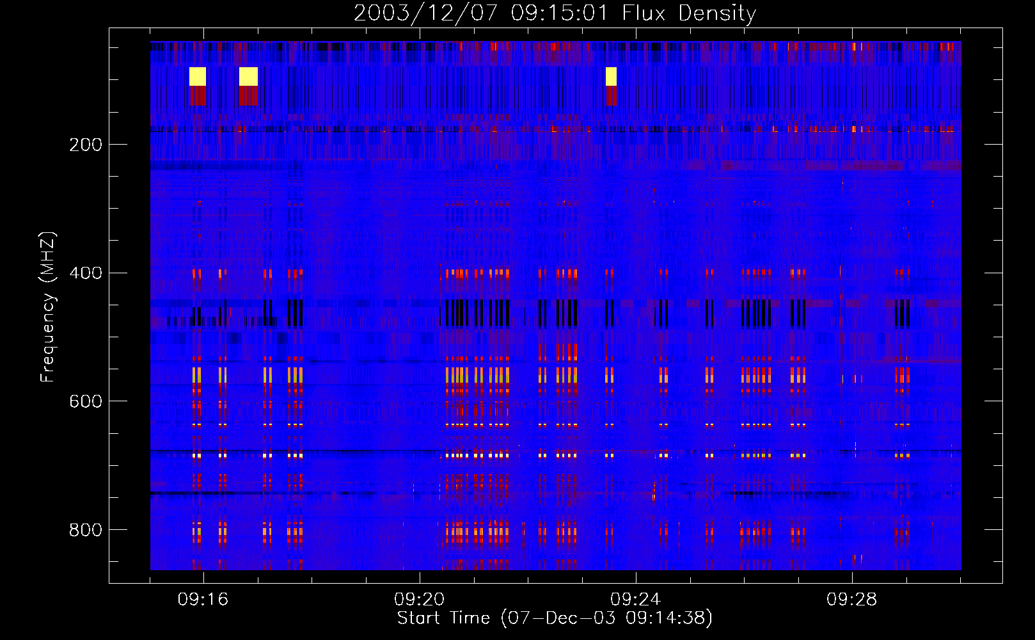Click the 09:24 time tick label

click(636, 599)
